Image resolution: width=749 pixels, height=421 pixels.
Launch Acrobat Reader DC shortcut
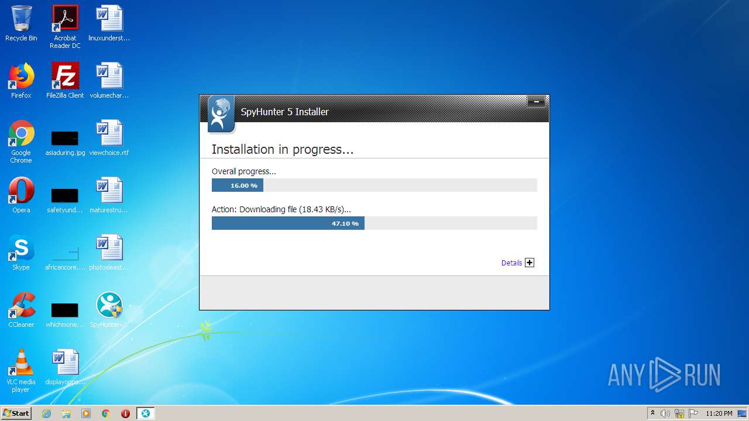[x=65, y=27]
